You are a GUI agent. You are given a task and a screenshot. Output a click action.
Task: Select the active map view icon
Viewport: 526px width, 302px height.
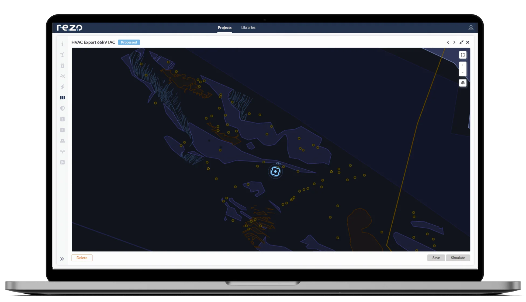[63, 98]
